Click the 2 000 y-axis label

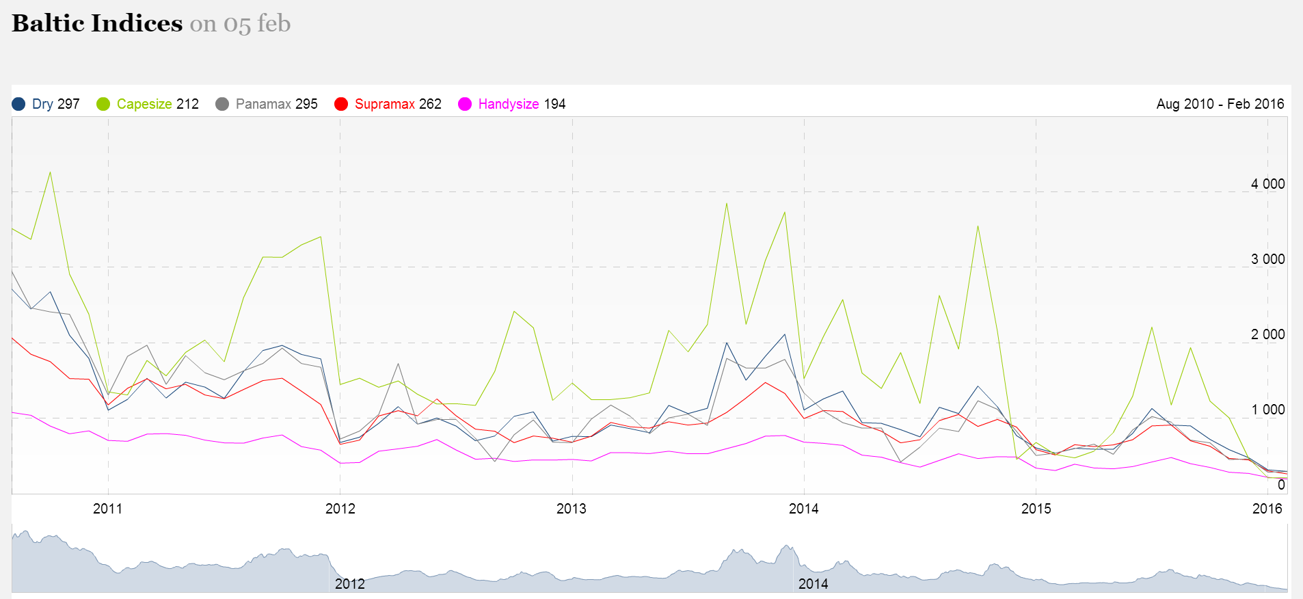click(x=1267, y=334)
